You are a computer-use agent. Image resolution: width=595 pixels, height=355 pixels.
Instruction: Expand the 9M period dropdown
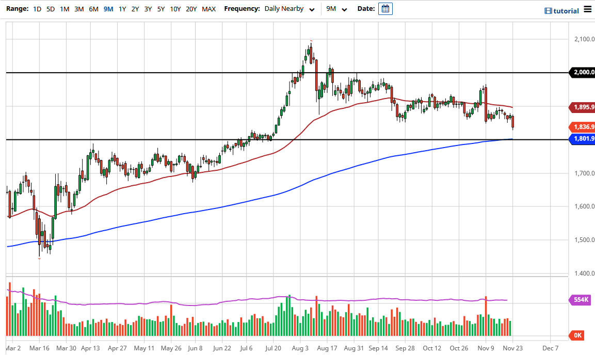click(x=337, y=9)
